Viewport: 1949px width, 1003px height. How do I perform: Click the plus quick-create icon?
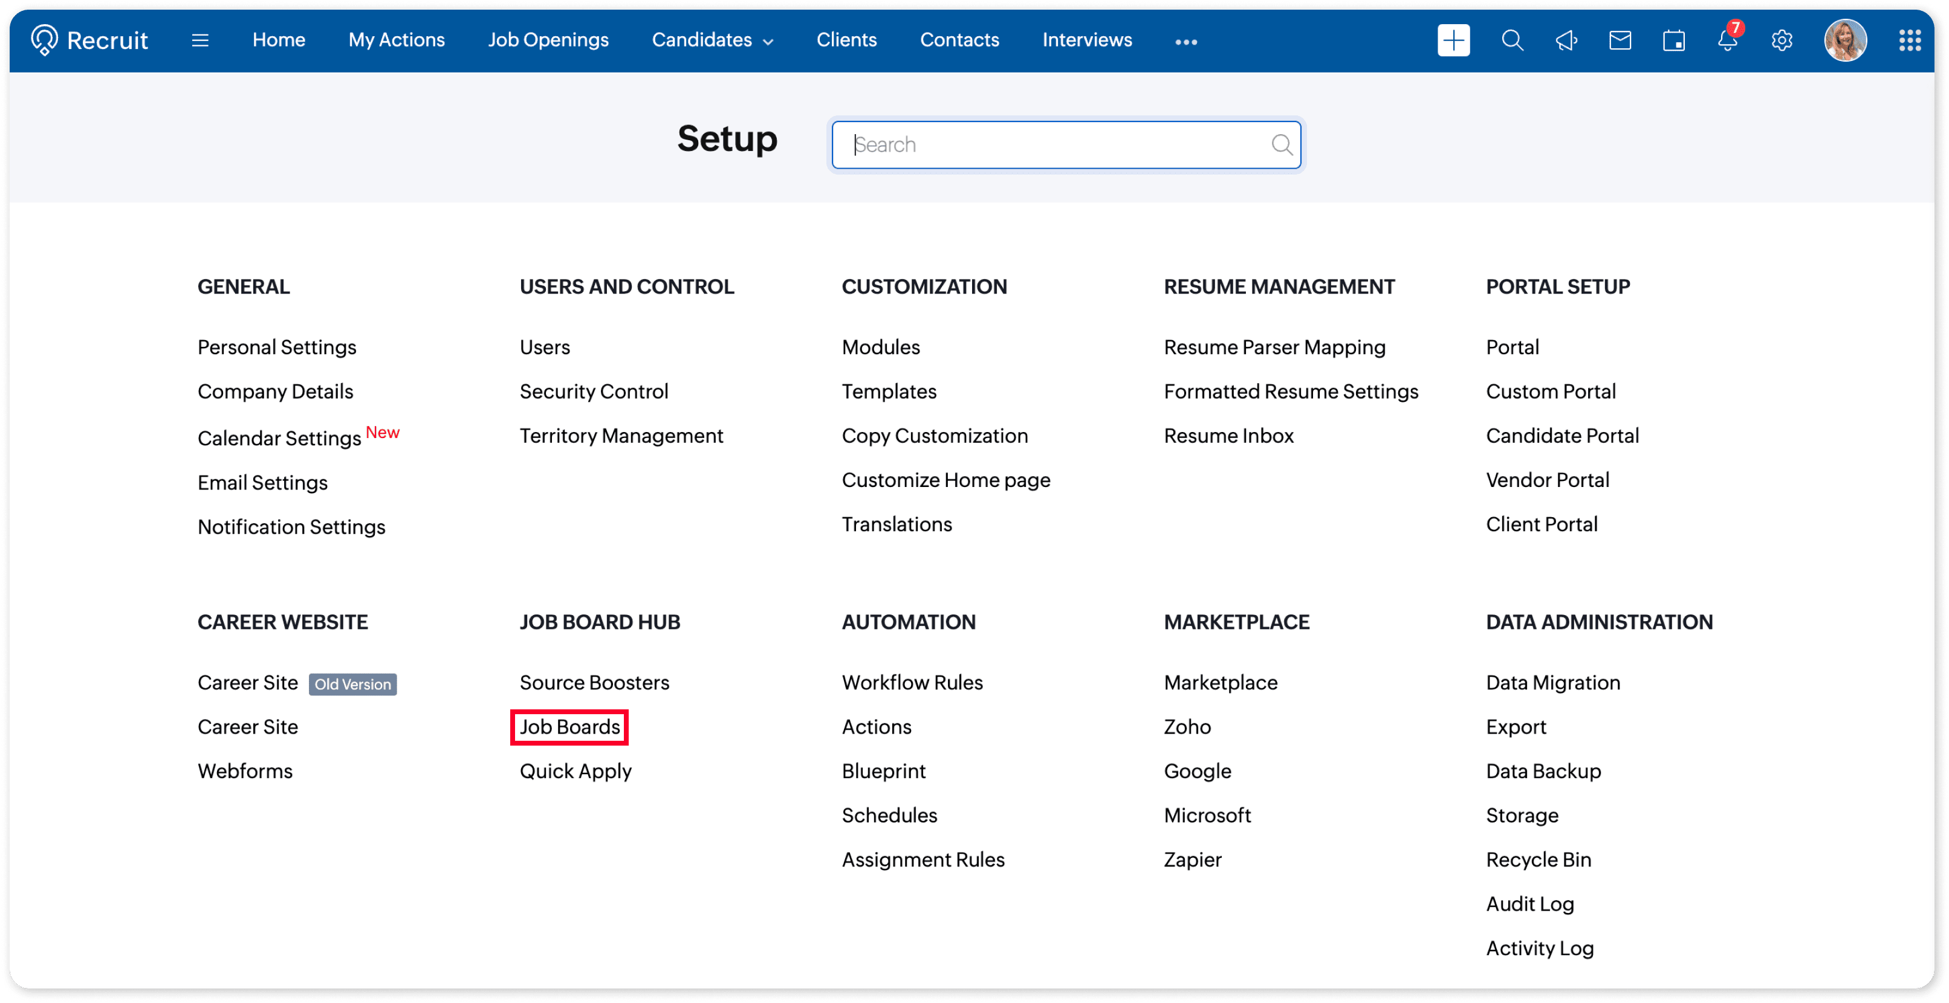(x=1453, y=40)
